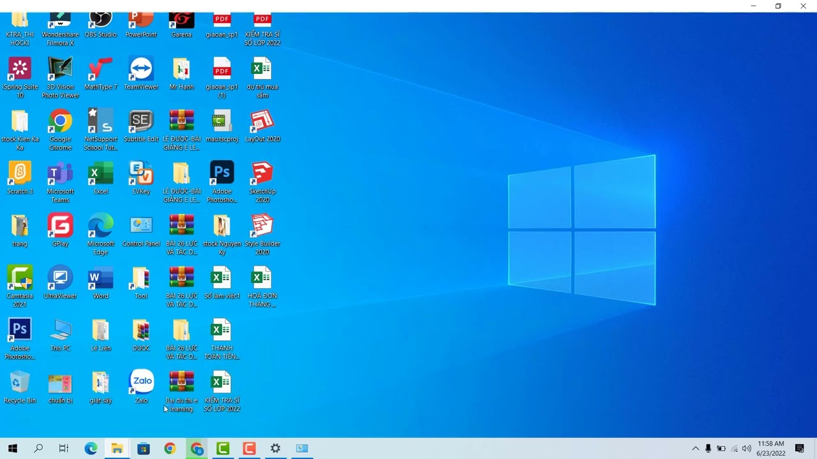Select stock Nguyen Ky folder
The width and height of the screenshot is (817, 459).
pyautogui.click(x=221, y=234)
